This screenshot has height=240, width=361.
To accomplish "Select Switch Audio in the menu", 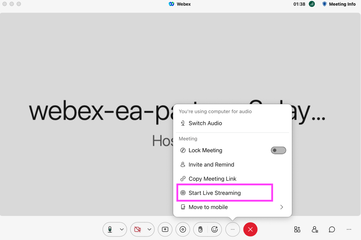I will (x=233, y=123).
